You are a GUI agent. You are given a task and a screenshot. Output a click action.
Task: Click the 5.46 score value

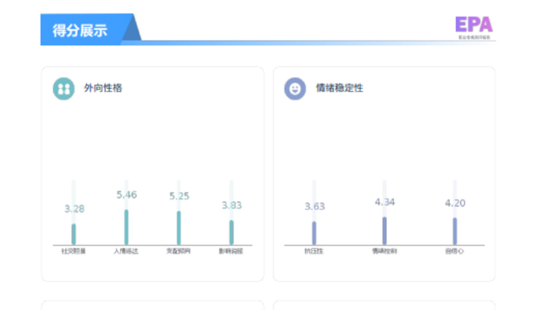pyautogui.click(x=127, y=194)
